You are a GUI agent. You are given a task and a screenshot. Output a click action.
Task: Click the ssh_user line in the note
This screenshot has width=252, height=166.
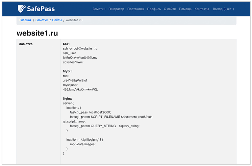(x=69, y=53)
